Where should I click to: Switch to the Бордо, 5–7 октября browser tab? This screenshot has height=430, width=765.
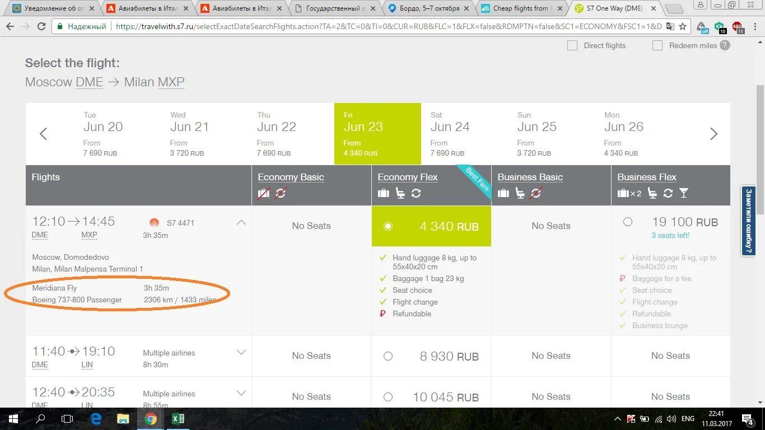tap(427, 8)
